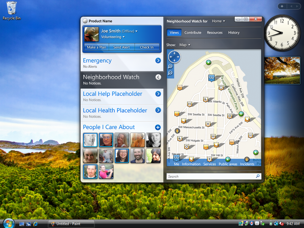Click the sidebar add gadget plus button
This screenshot has width=304, height=228.
[282, 6]
